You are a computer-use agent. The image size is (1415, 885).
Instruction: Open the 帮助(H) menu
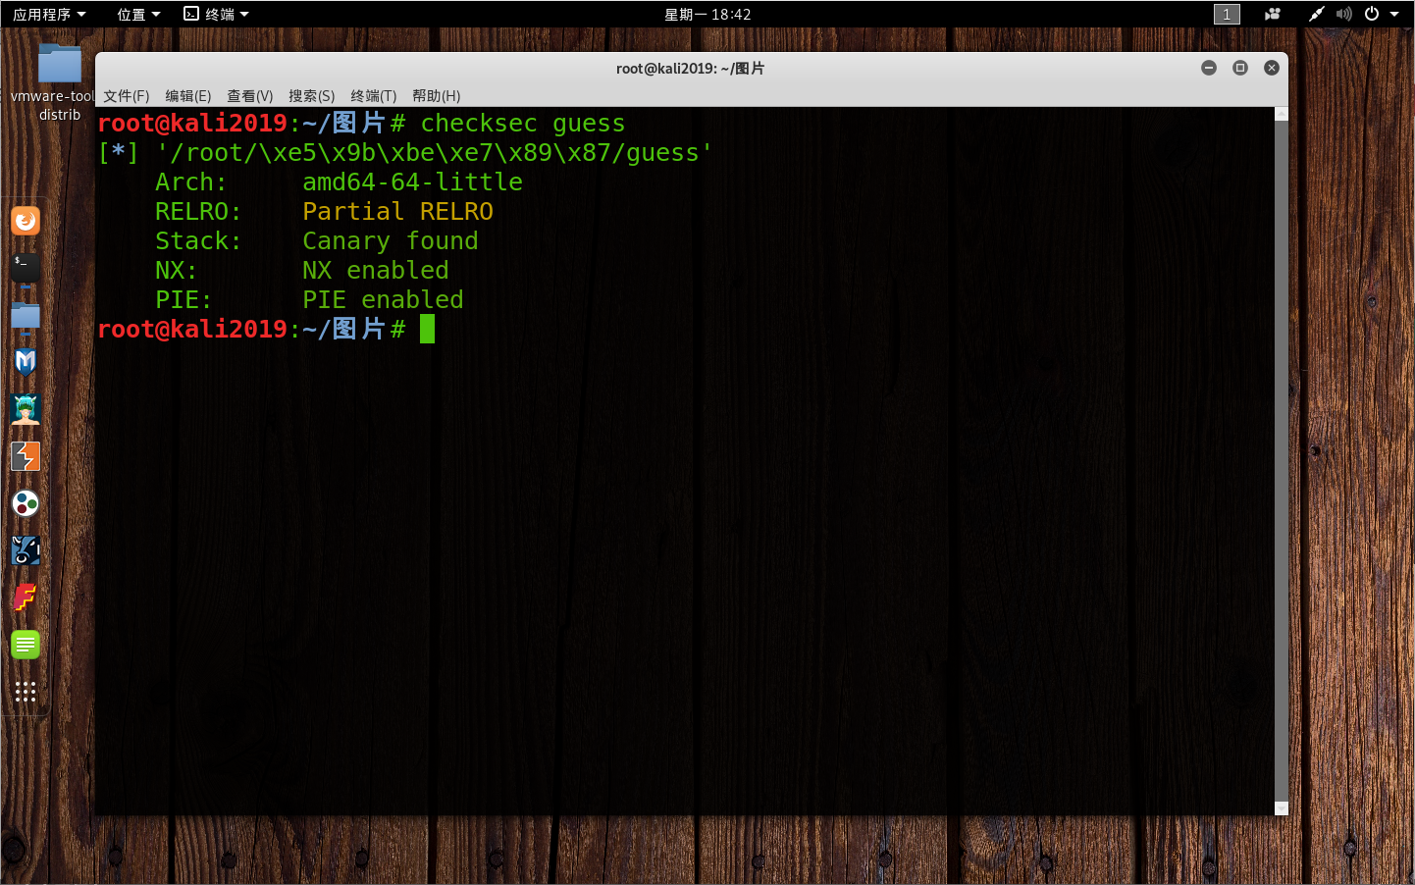coord(435,95)
